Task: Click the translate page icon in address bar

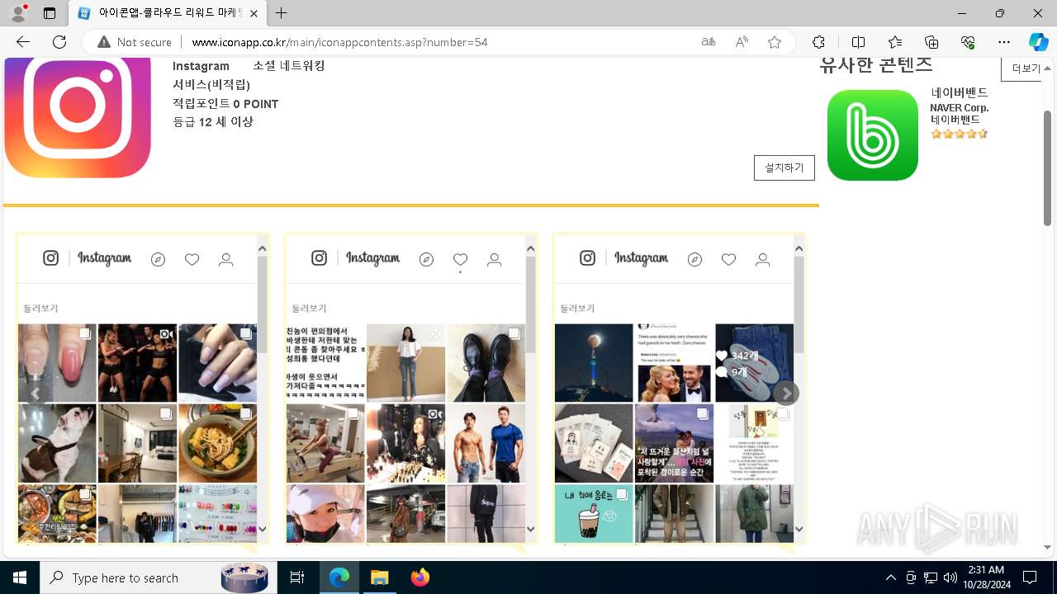Action: pos(709,42)
